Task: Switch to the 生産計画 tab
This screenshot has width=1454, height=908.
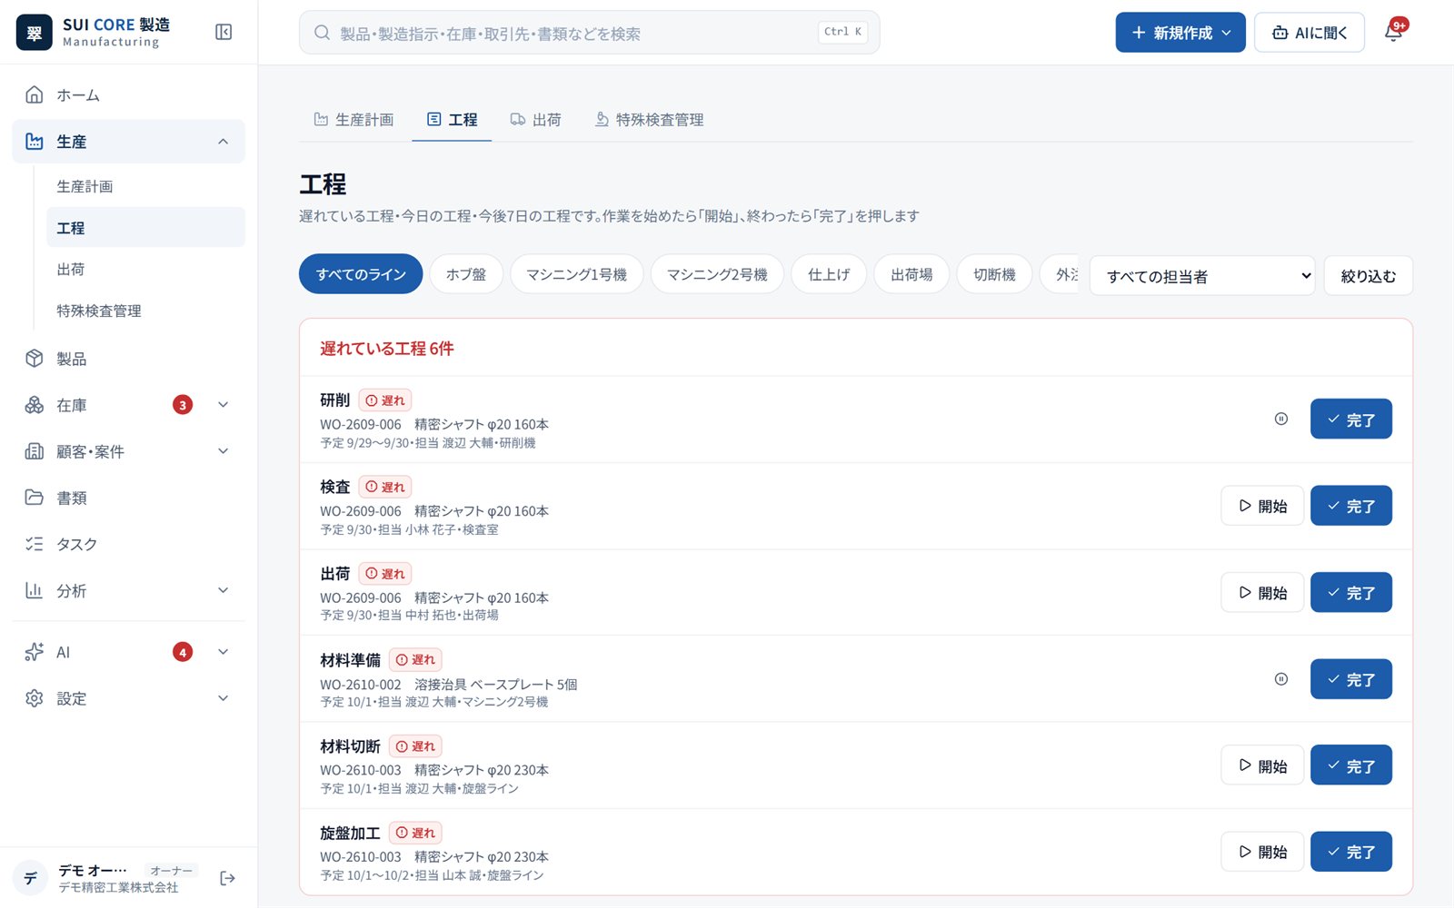Action: click(x=354, y=120)
